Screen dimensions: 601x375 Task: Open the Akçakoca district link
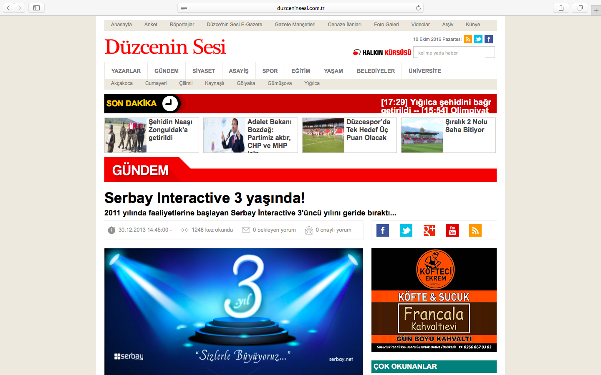tap(122, 83)
